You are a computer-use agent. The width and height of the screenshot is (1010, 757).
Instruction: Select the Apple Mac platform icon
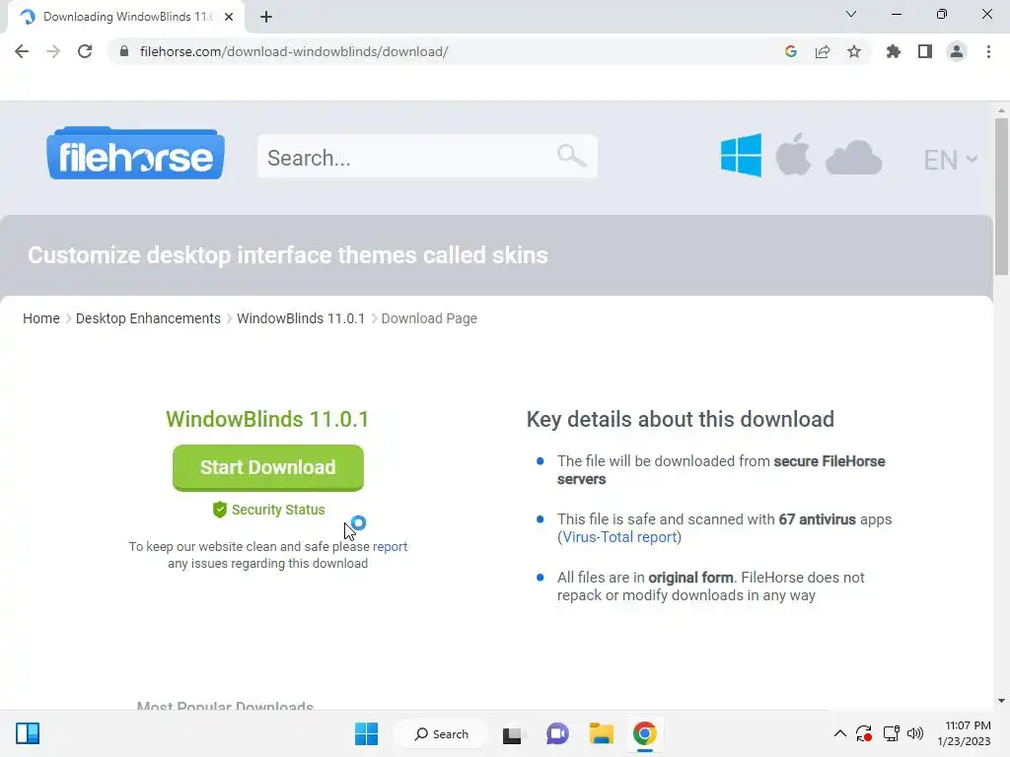(x=793, y=155)
